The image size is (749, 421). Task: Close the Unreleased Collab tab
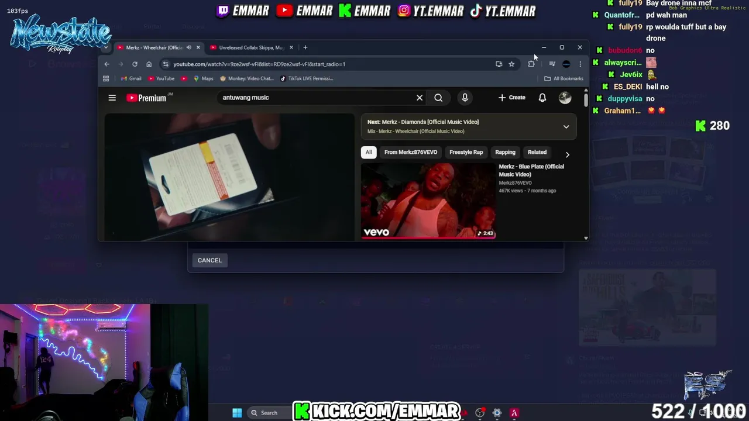[x=291, y=47]
